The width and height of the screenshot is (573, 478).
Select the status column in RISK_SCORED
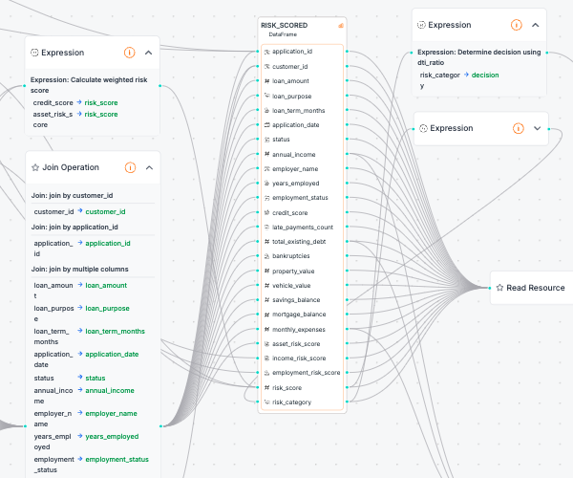pyautogui.click(x=302, y=140)
